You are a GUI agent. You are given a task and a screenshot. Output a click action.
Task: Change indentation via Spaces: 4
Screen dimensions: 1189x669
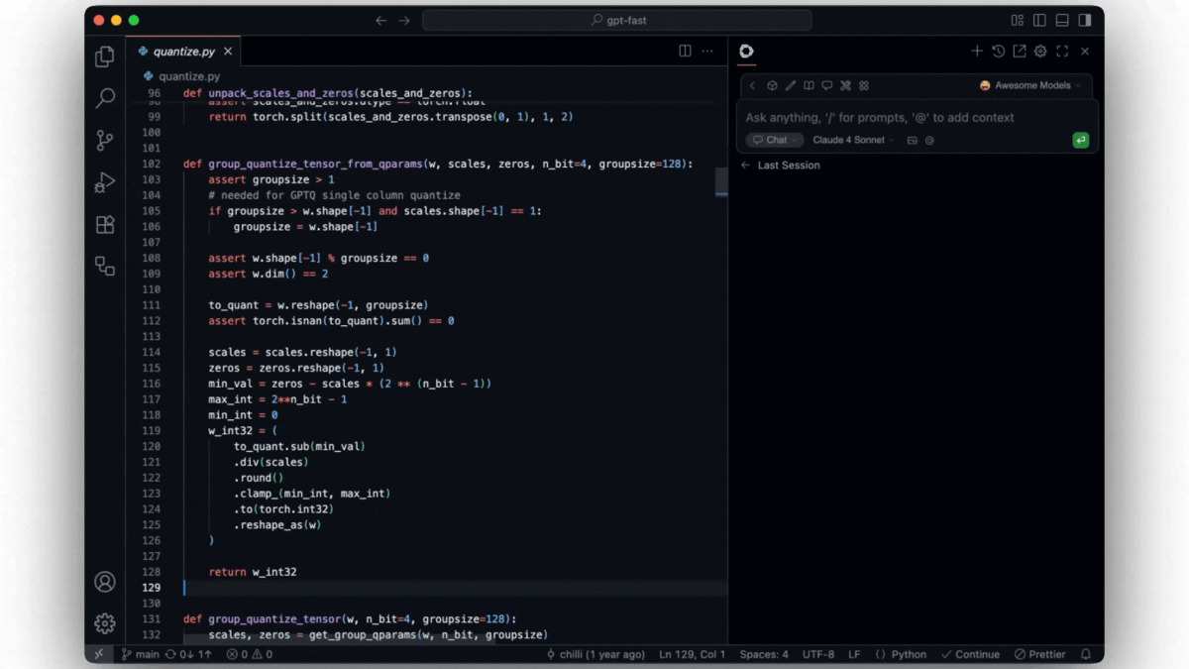click(764, 654)
